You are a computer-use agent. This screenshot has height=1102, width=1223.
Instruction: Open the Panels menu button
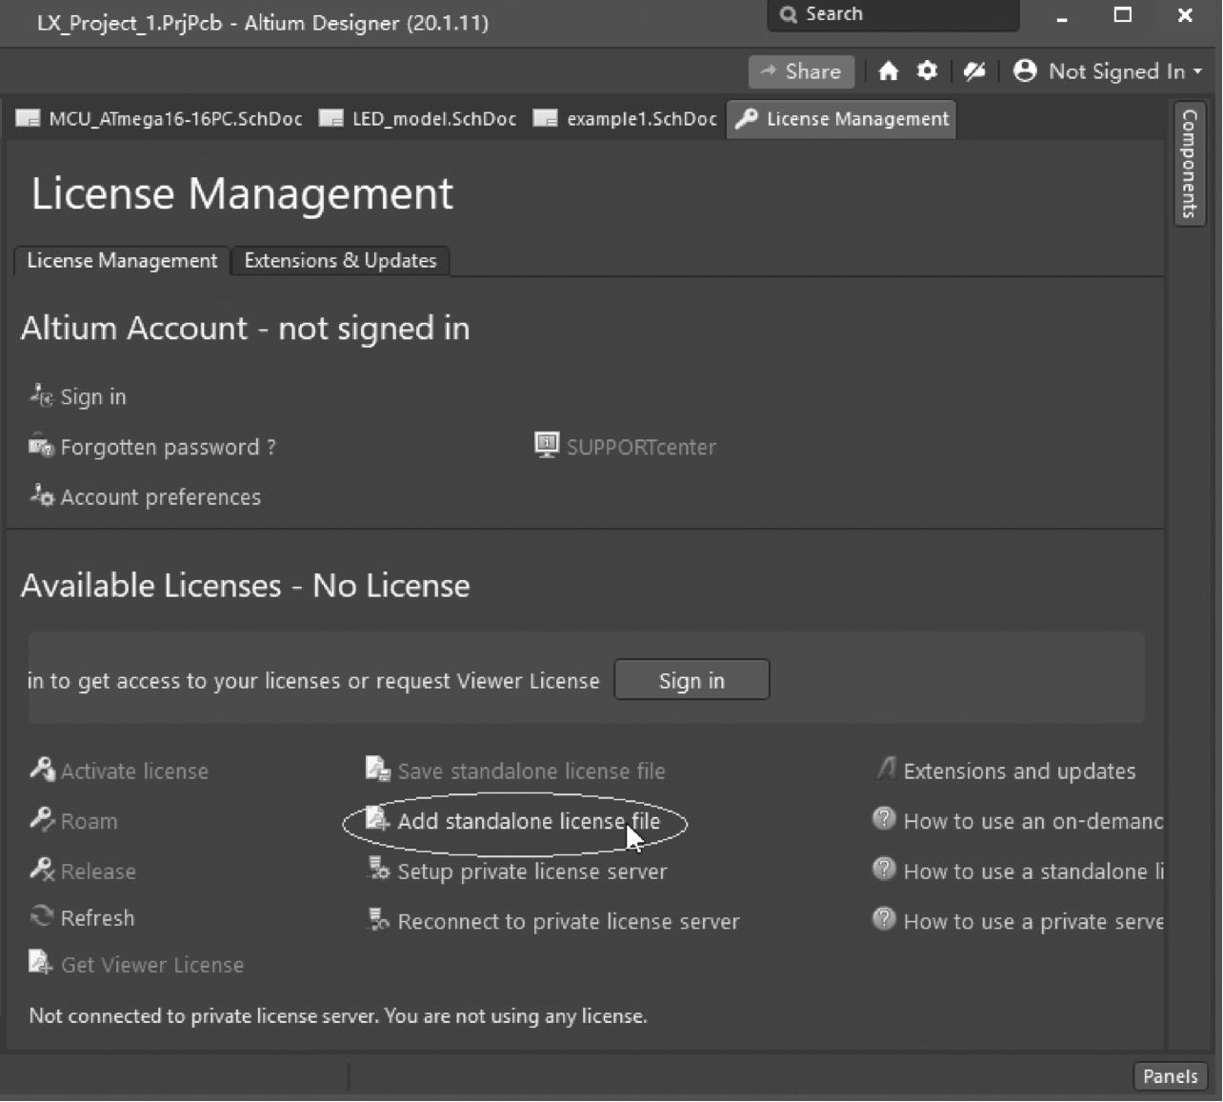[x=1170, y=1076]
